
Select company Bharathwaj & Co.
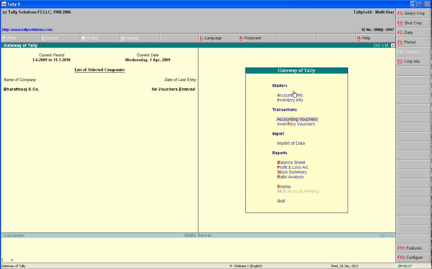coord(22,89)
